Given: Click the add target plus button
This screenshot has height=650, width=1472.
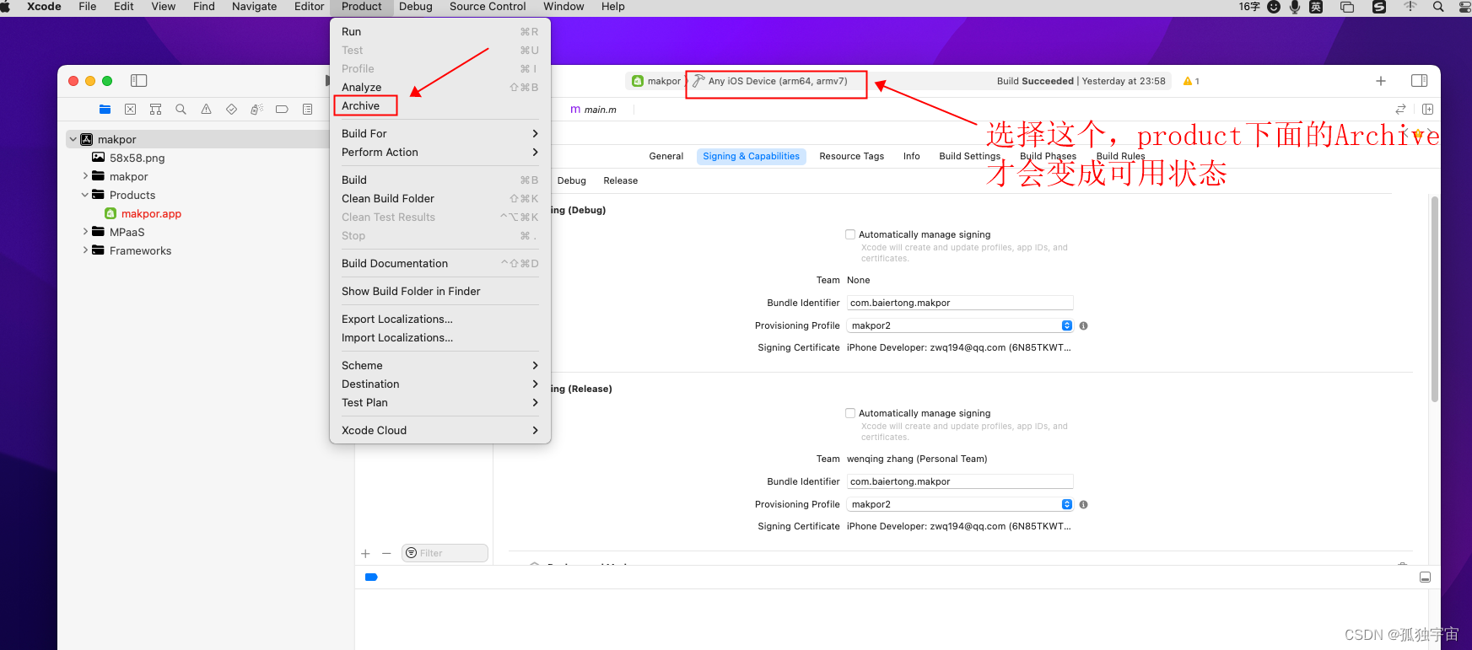Looking at the screenshot, I should pos(365,554).
